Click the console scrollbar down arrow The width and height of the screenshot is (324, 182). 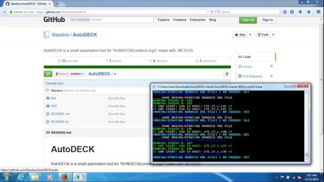(306, 160)
